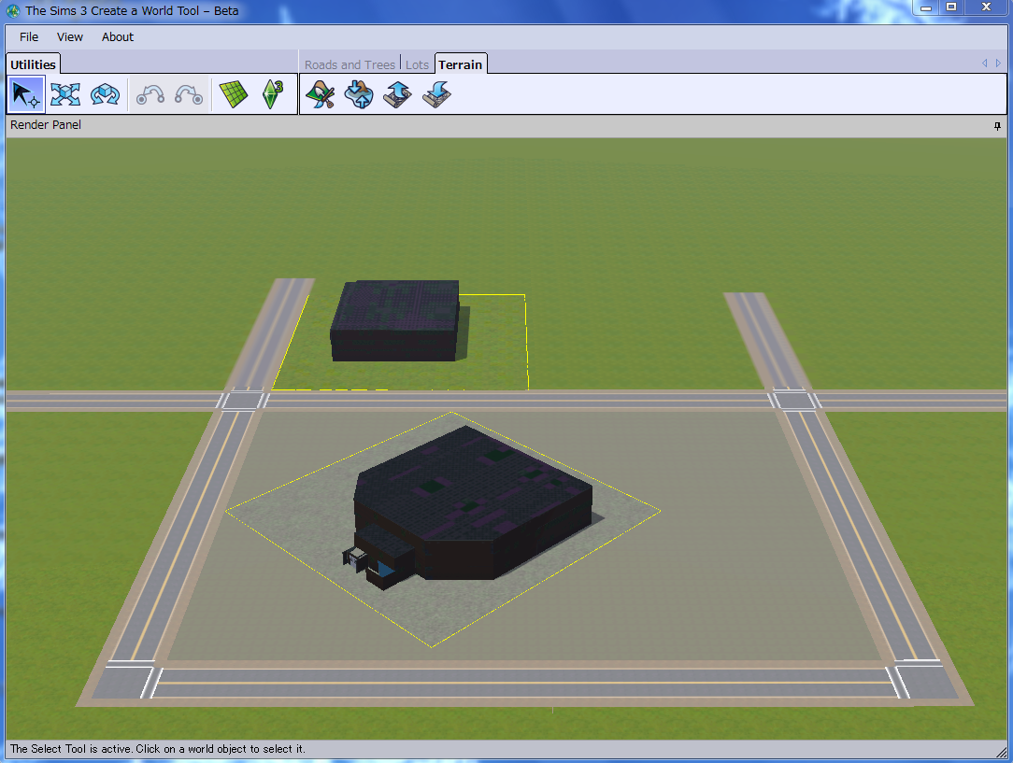
Task: Click the greyed Undo curved arrow icon
Action: click(x=150, y=94)
